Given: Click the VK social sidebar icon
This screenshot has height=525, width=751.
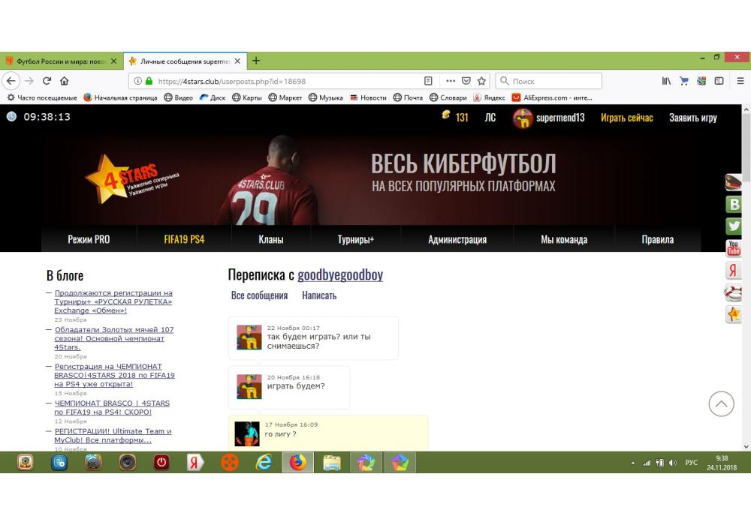Looking at the screenshot, I should pyautogui.click(x=733, y=205).
